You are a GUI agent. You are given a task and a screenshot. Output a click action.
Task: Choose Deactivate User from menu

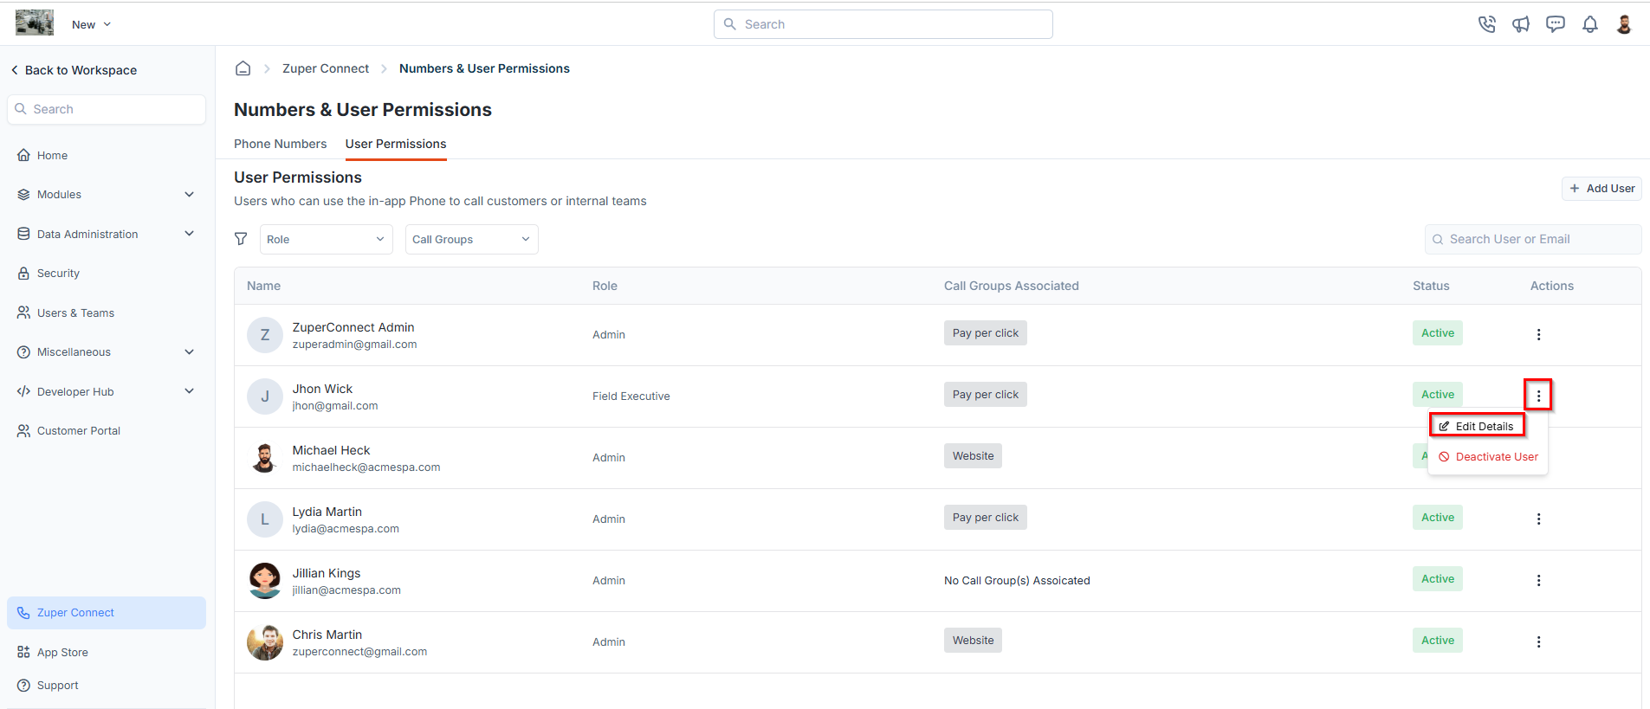[1488, 457]
